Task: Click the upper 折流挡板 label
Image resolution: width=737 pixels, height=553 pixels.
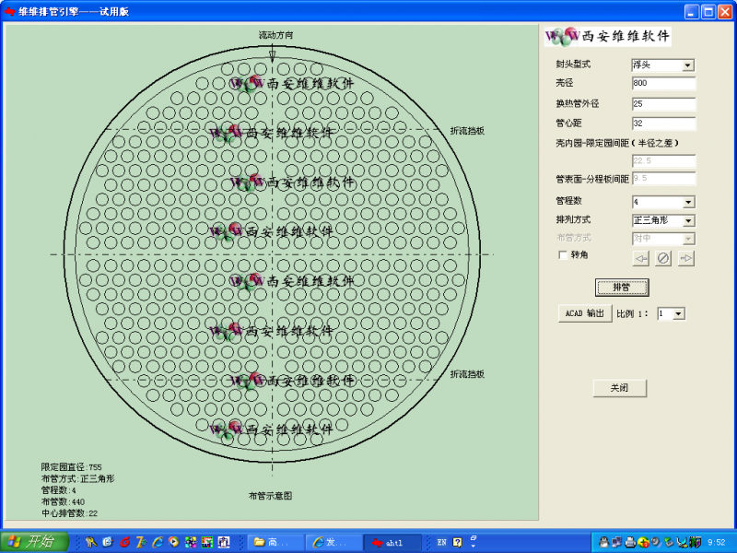Action: (x=467, y=131)
